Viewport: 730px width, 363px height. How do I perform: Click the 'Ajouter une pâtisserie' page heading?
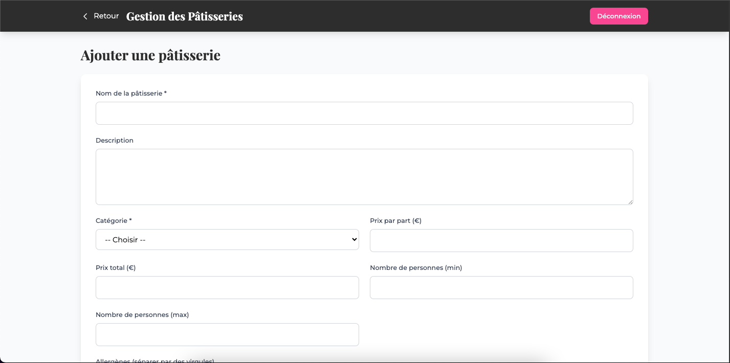(x=150, y=55)
